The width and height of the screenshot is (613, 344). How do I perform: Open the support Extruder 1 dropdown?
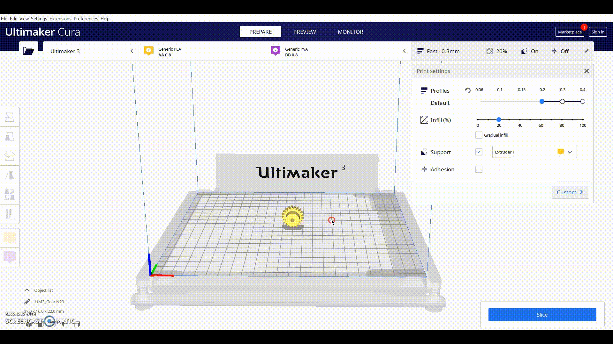tap(534, 152)
